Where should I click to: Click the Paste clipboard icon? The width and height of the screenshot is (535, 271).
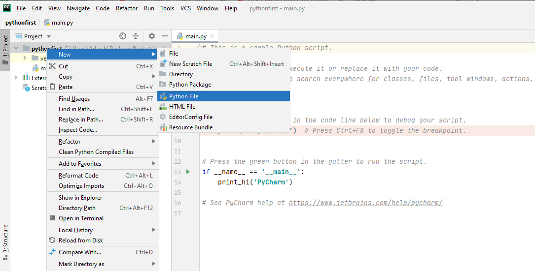52,87
